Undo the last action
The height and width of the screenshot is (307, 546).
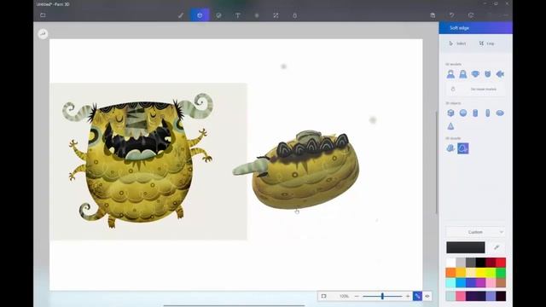click(451, 15)
